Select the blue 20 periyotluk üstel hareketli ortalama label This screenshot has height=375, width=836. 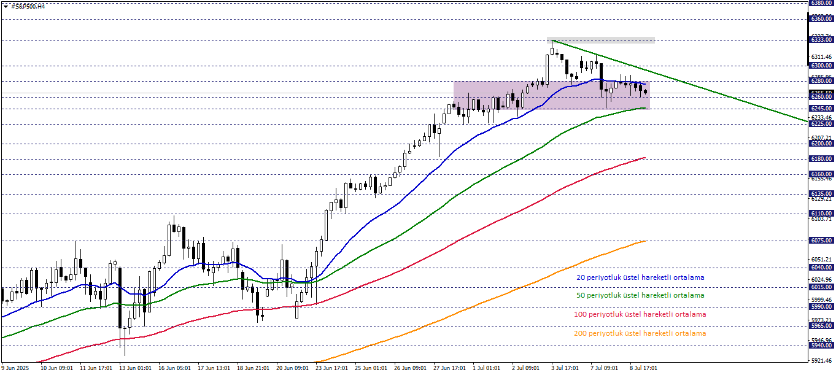[640, 277]
